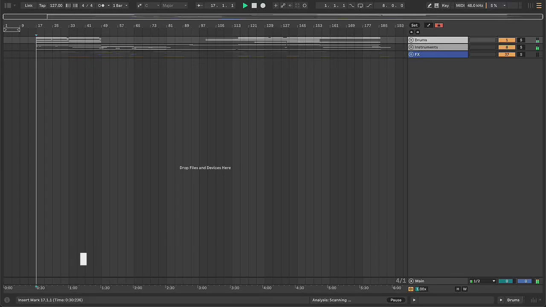Select the Instruments track header
The image size is (546, 307).
click(x=438, y=47)
